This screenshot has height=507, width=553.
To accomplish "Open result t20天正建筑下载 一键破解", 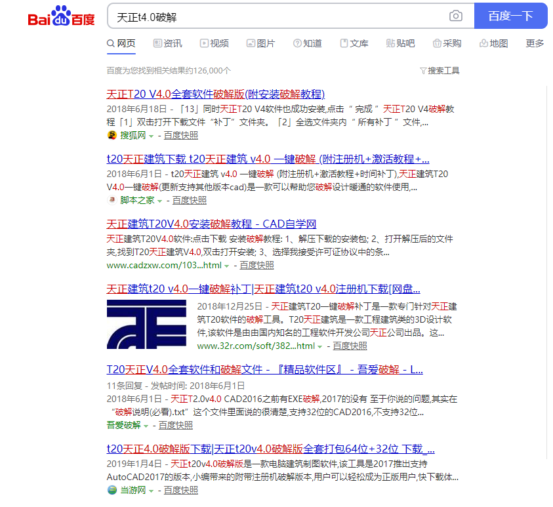I will click(268, 159).
